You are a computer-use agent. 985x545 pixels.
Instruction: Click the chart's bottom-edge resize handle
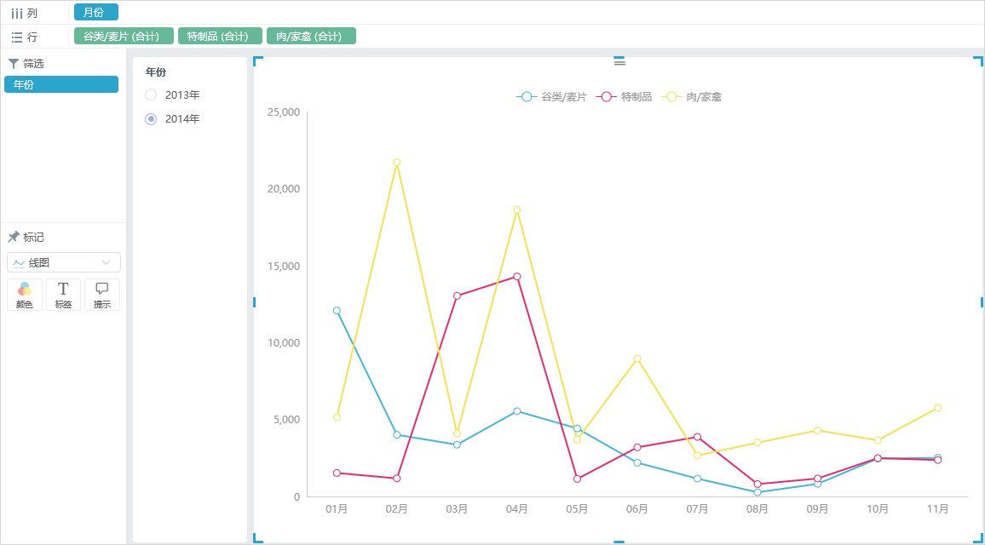point(619,542)
